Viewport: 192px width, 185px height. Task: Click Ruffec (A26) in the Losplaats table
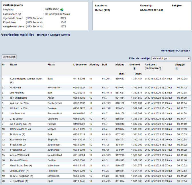103,10
